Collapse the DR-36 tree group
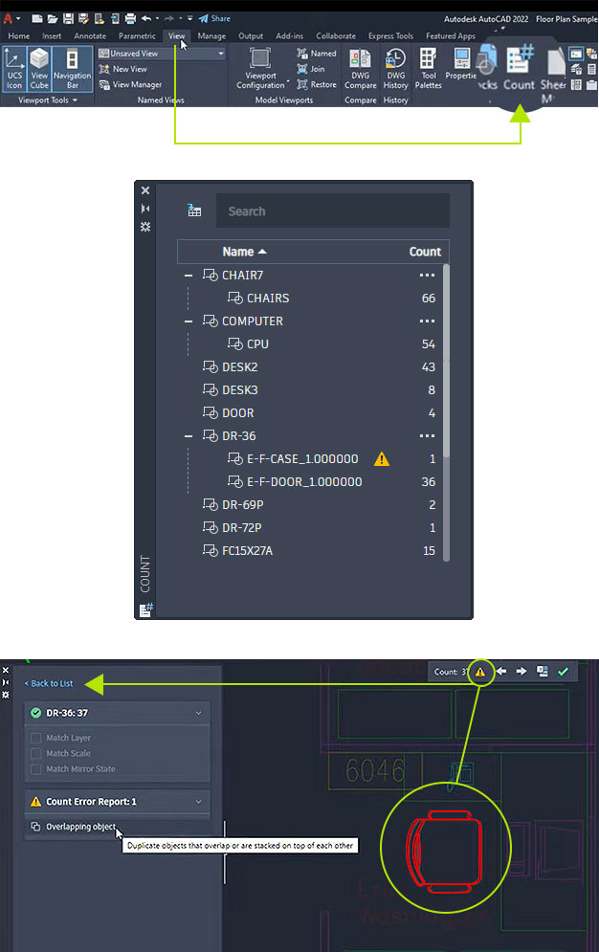599x952 pixels. [x=189, y=436]
